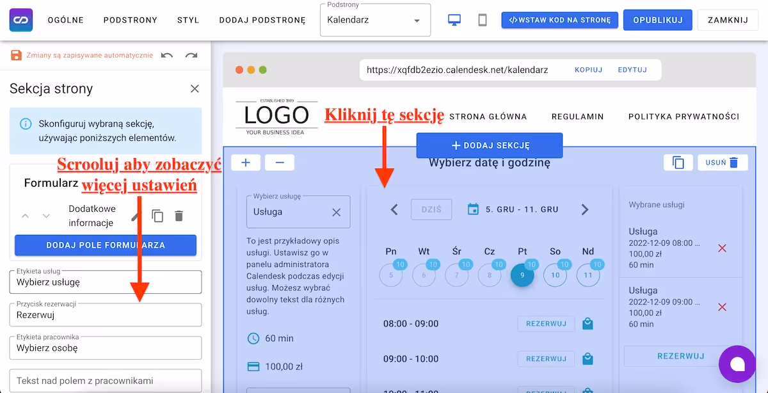The image size is (768, 393).
Task: Switch to desktop preview icon
Action: coord(454,20)
